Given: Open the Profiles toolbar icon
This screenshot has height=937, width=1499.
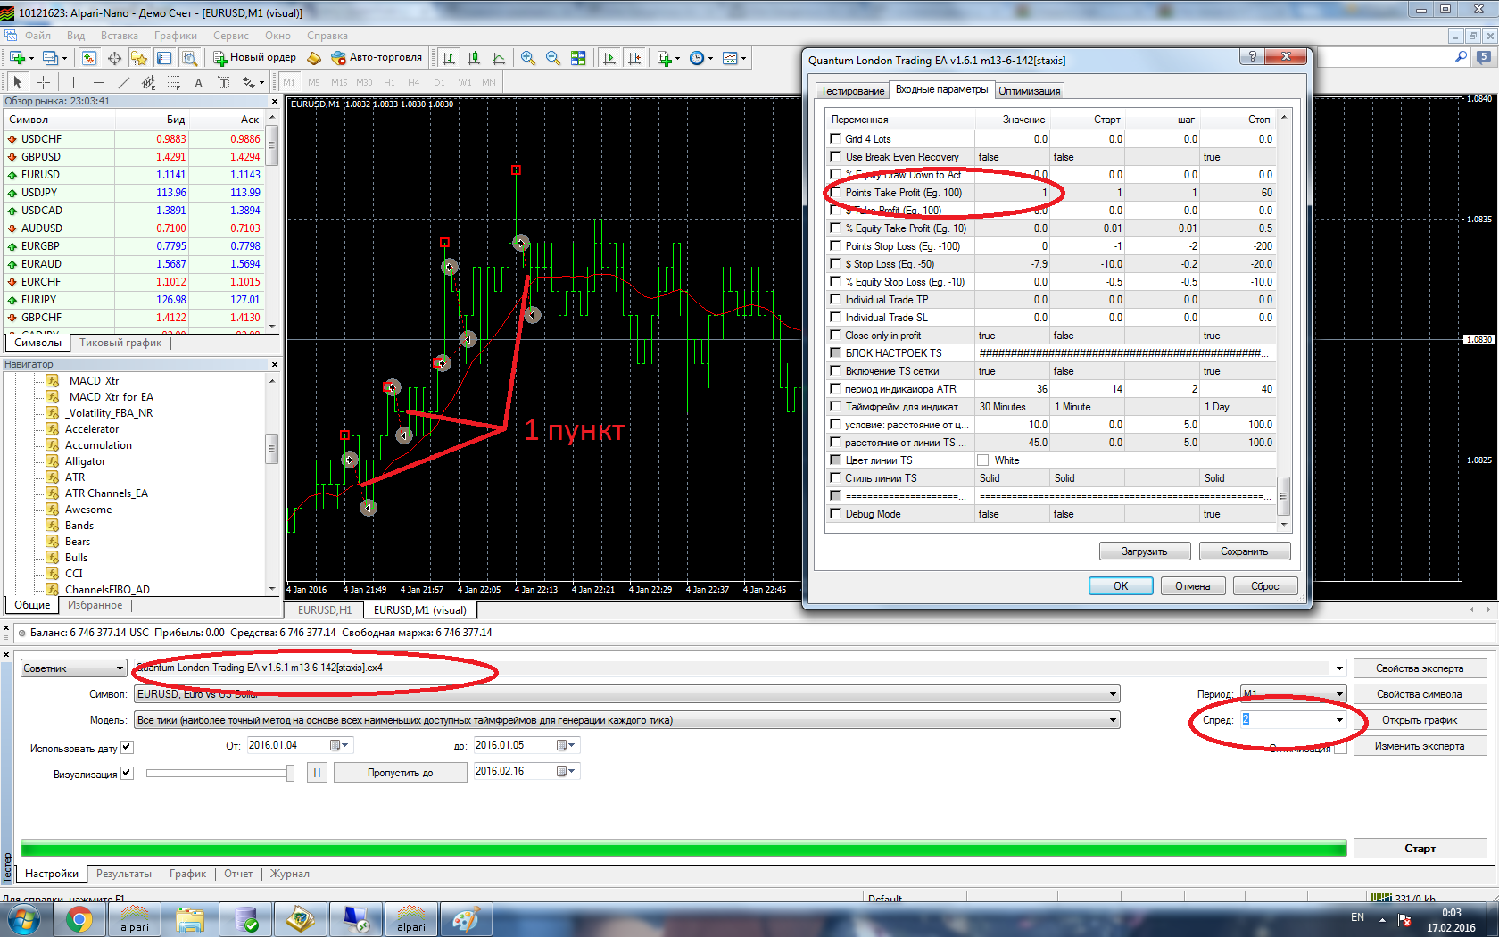Looking at the screenshot, I should click(x=51, y=58).
